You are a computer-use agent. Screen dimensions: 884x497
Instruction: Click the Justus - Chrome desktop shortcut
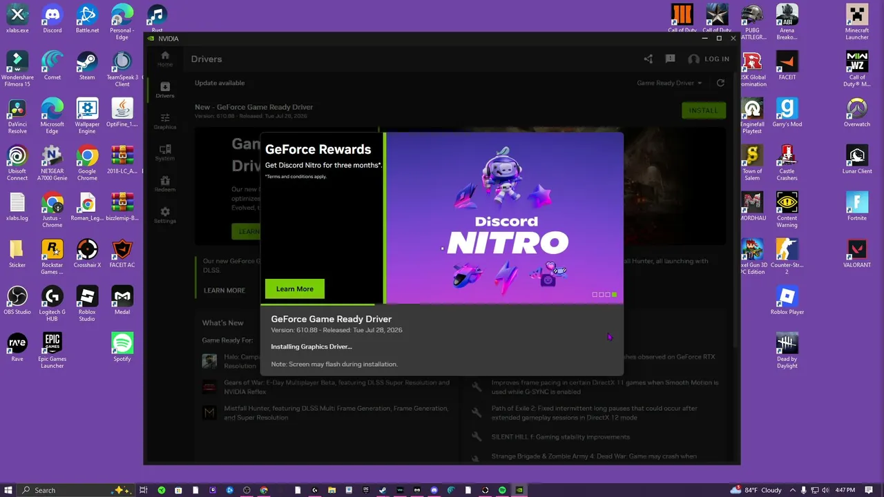click(52, 209)
